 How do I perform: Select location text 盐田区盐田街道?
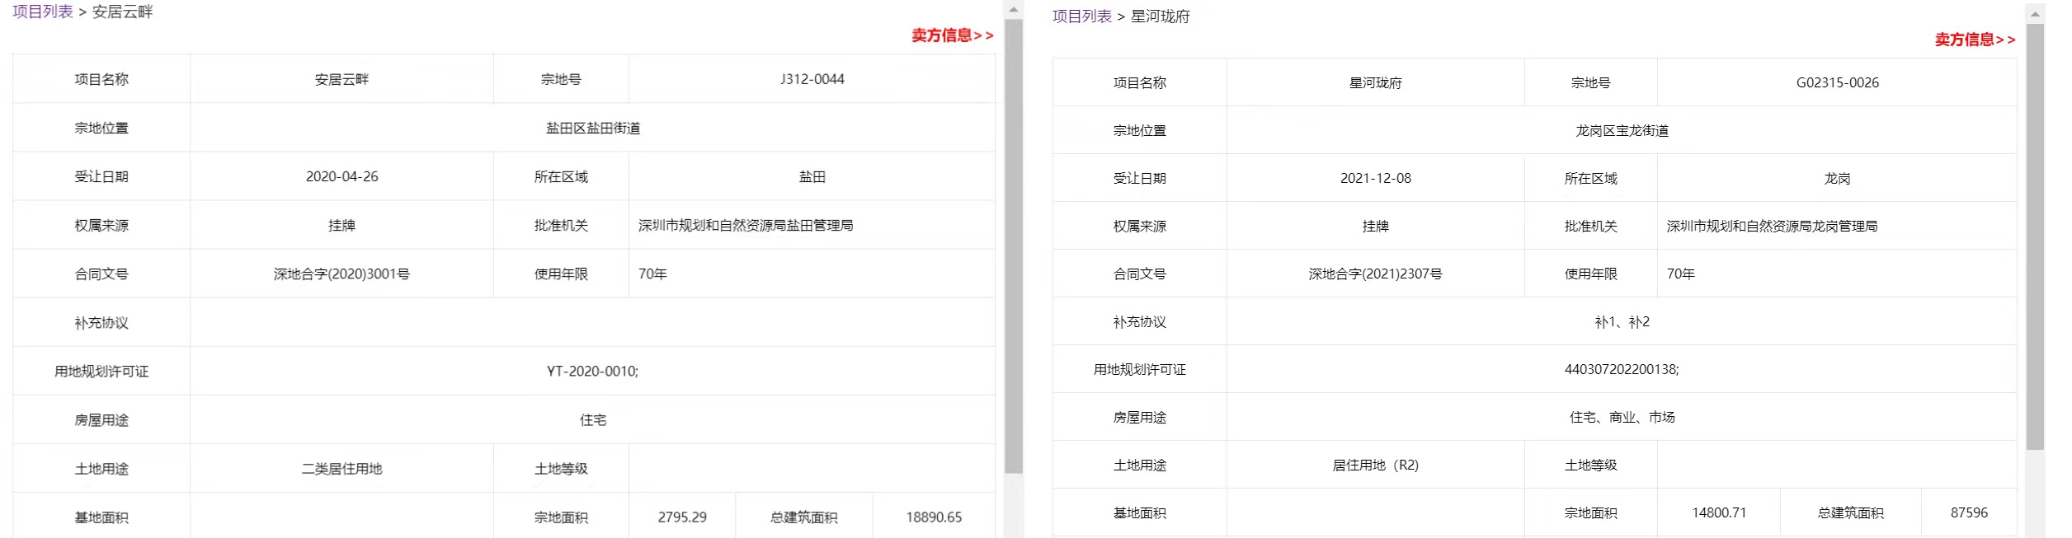[x=593, y=128]
